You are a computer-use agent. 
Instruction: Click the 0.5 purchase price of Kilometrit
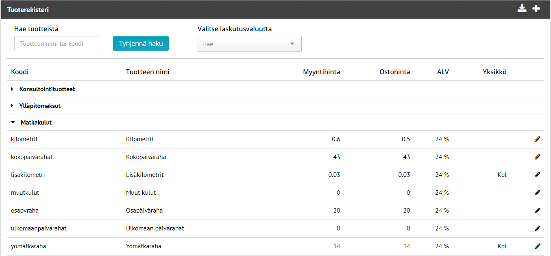406,139
